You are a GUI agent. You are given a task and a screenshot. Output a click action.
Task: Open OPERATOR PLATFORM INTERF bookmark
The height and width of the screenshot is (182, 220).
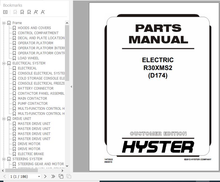[41, 48]
